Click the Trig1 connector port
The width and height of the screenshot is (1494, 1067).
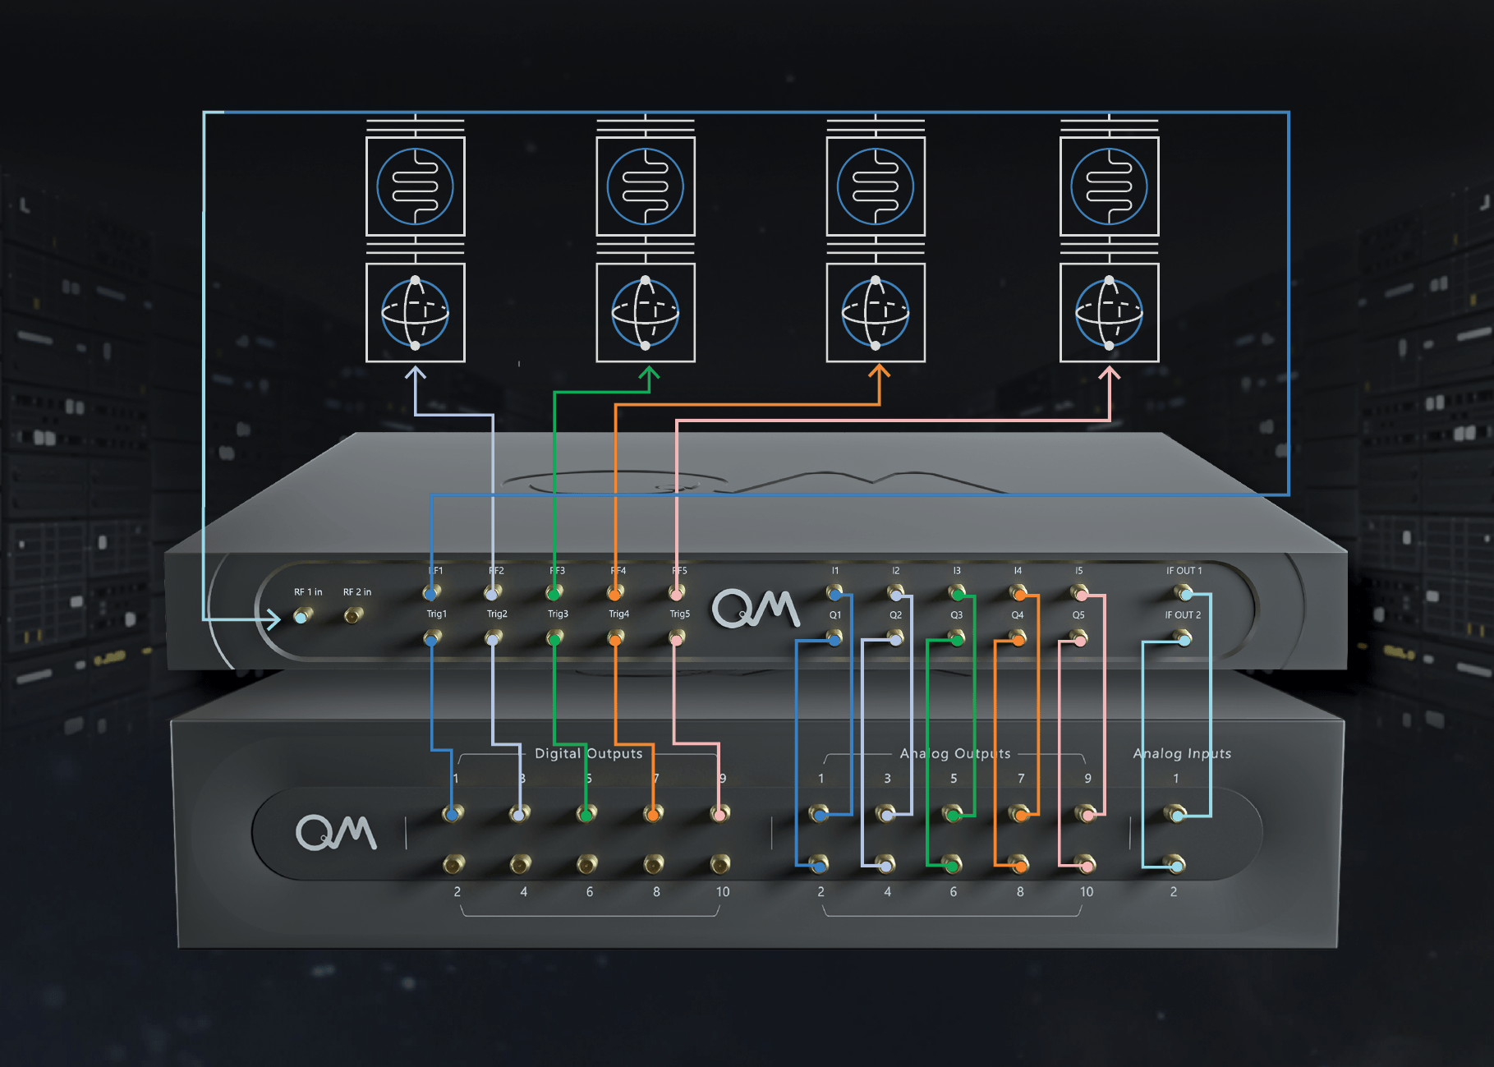coord(432,637)
